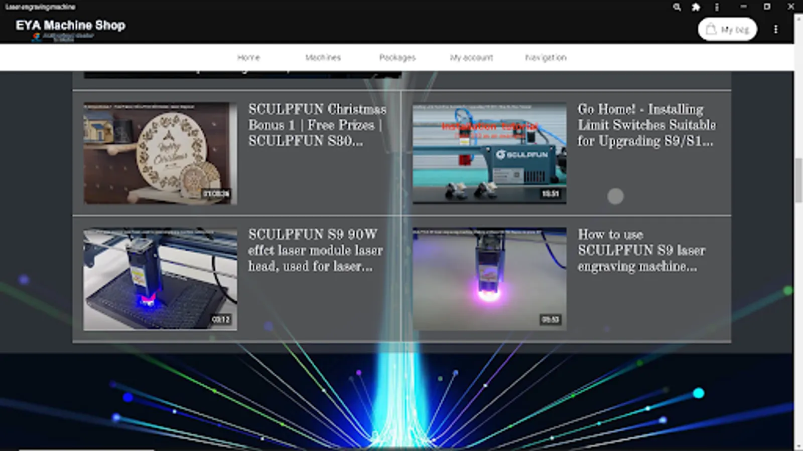
Task: Open the extensions puzzle icon
Action: coord(696,7)
